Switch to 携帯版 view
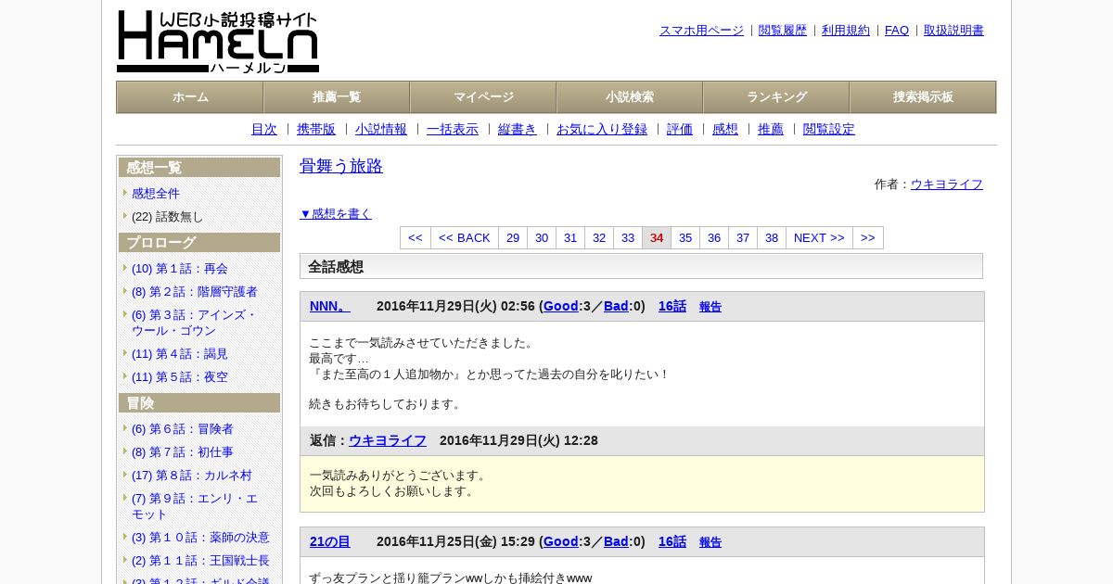 [x=316, y=129]
